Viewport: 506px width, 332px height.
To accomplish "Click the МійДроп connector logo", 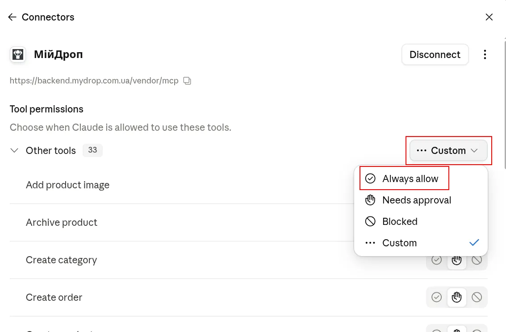I will point(18,54).
